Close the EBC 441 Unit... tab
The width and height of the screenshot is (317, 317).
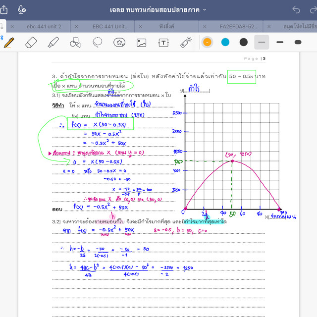pos(76,26)
